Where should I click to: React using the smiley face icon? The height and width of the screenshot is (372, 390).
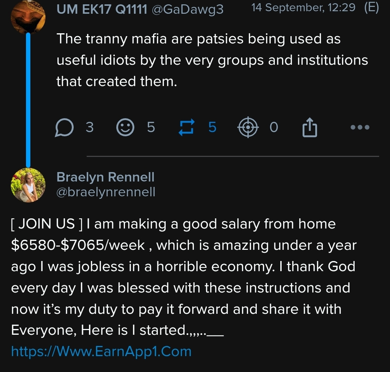click(125, 128)
